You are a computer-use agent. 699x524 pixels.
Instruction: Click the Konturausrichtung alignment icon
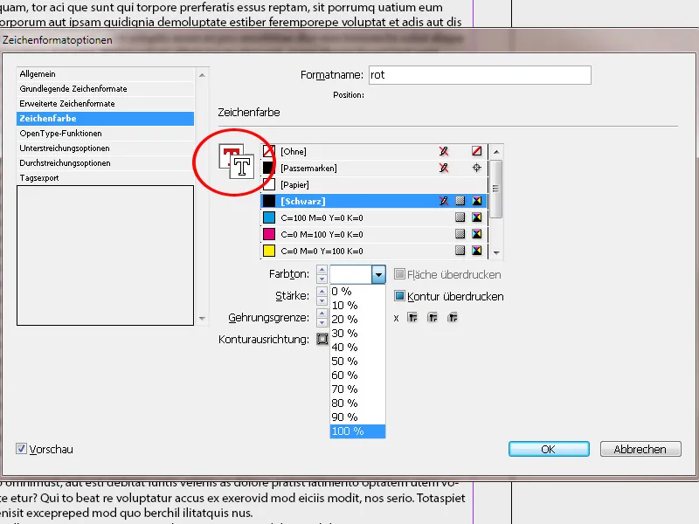point(322,339)
